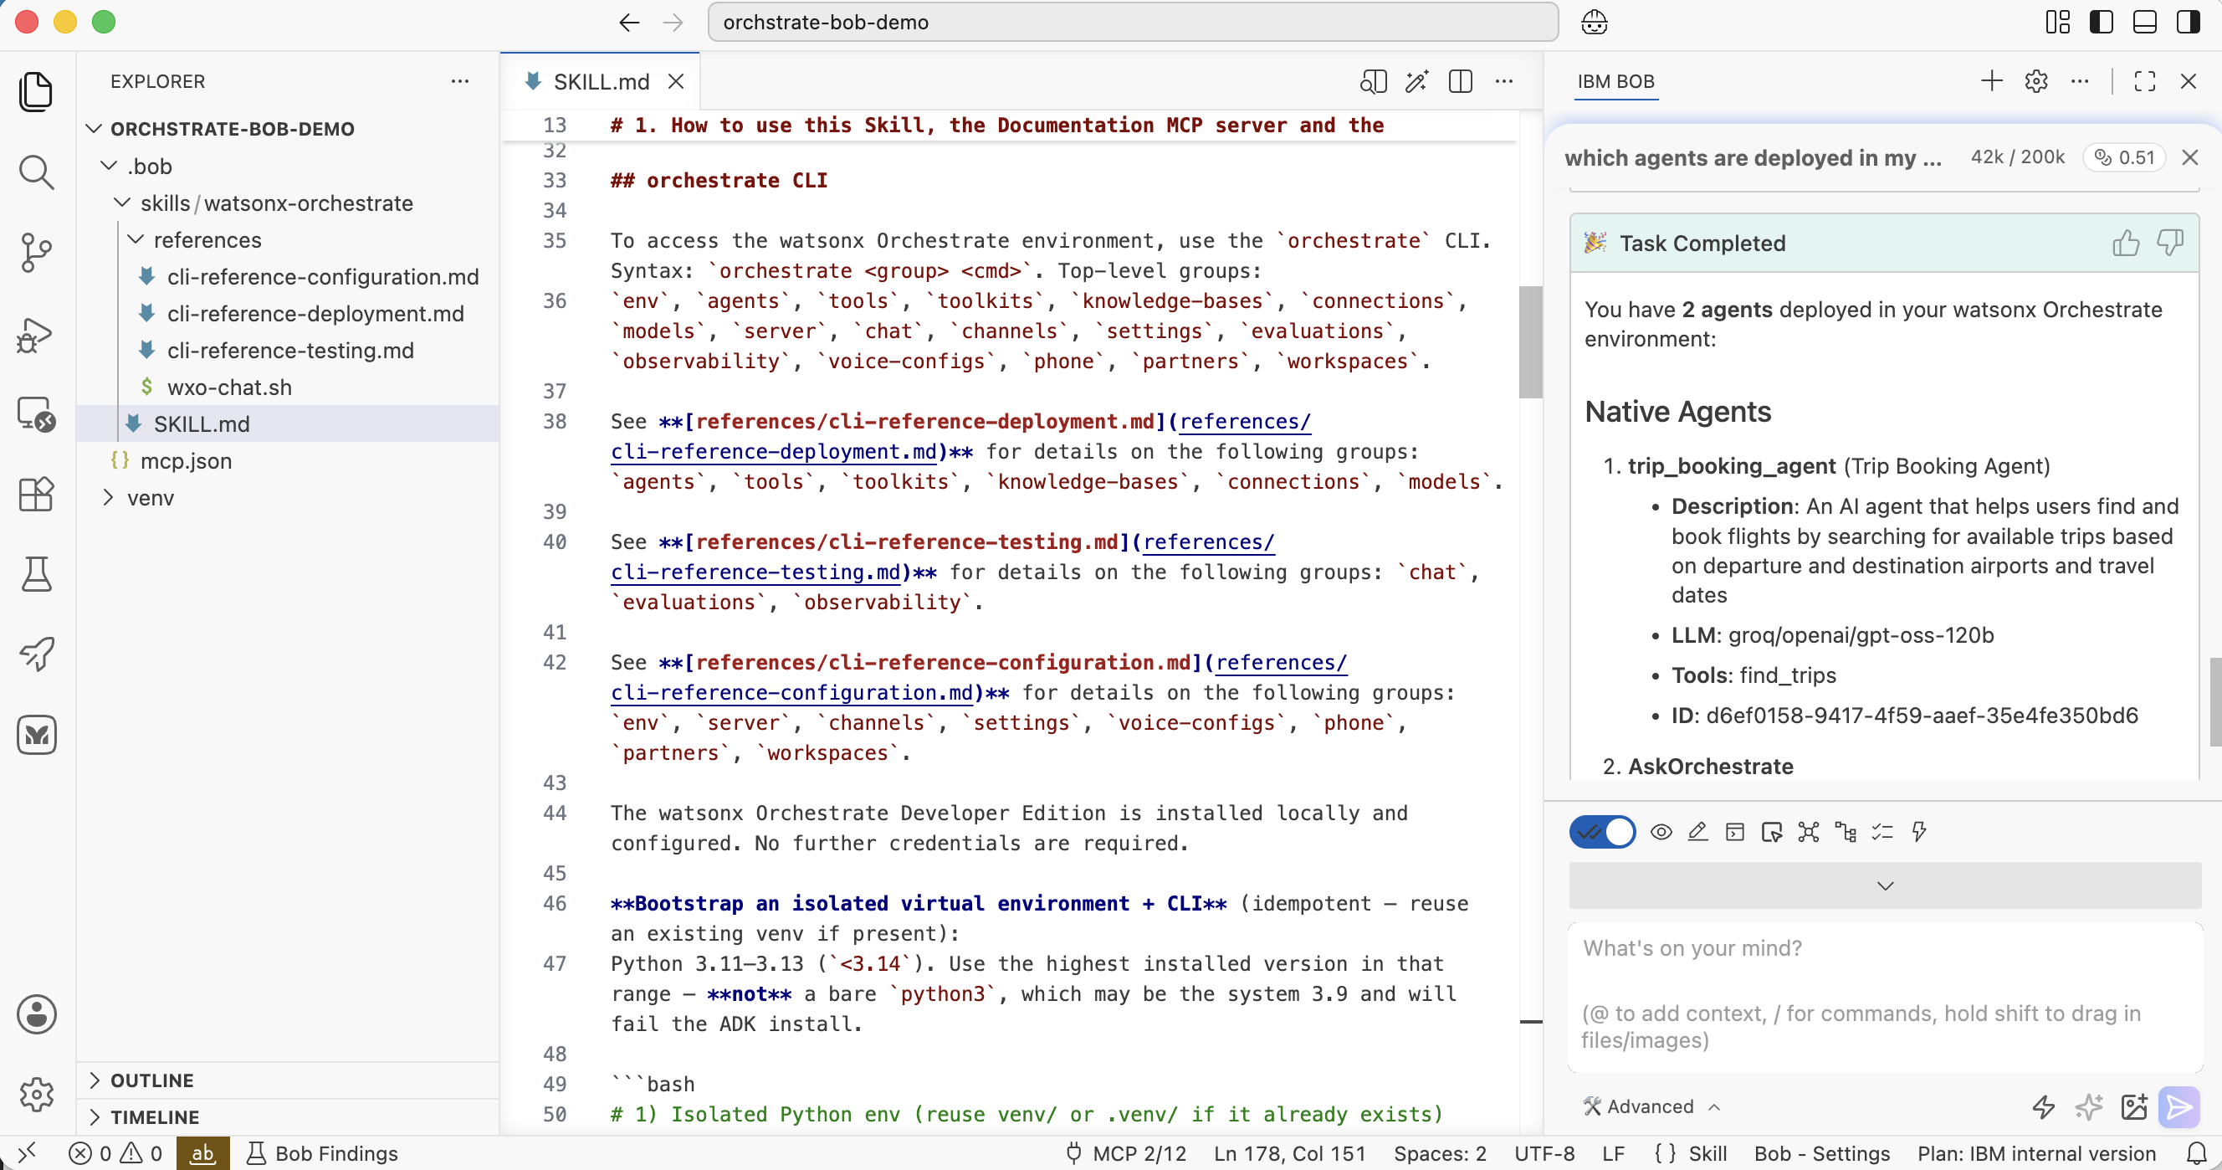Image resolution: width=2222 pixels, height=1170 pixels.
Task: Toggle the small bolt auto-approve option
Action: point(1919,832)
